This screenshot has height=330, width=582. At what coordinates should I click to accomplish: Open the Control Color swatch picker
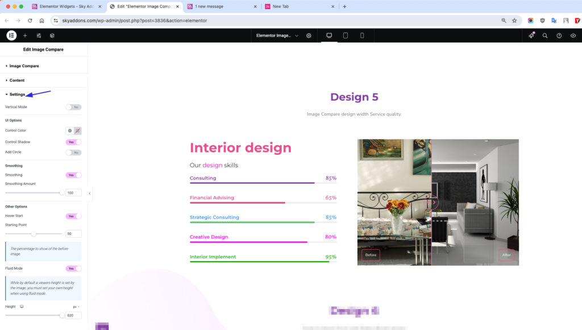[77, 131]
